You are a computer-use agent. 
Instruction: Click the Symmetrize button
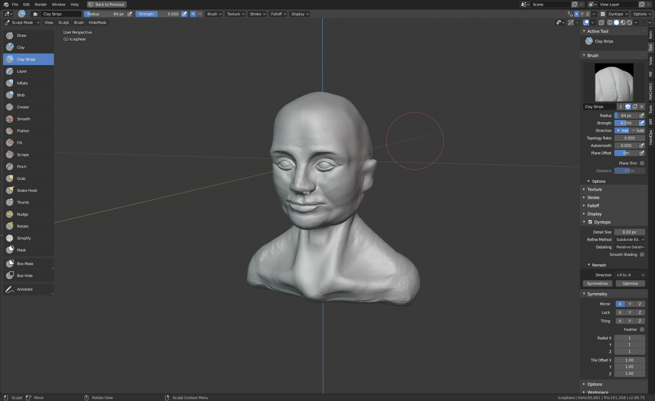click(x=597, y=283)
